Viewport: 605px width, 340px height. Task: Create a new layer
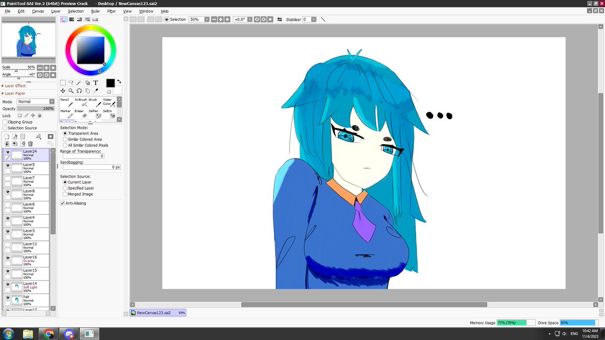point(7,137)
